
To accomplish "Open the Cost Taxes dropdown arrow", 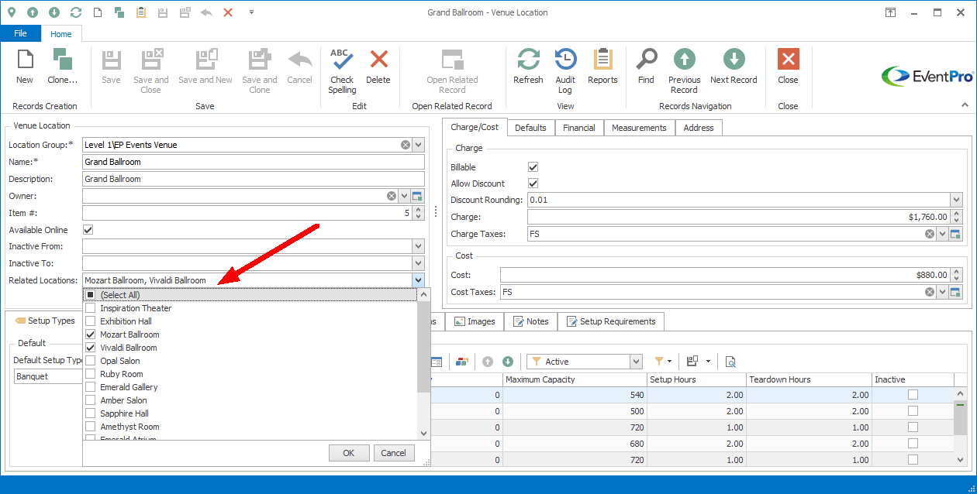I will click(942, 292).
